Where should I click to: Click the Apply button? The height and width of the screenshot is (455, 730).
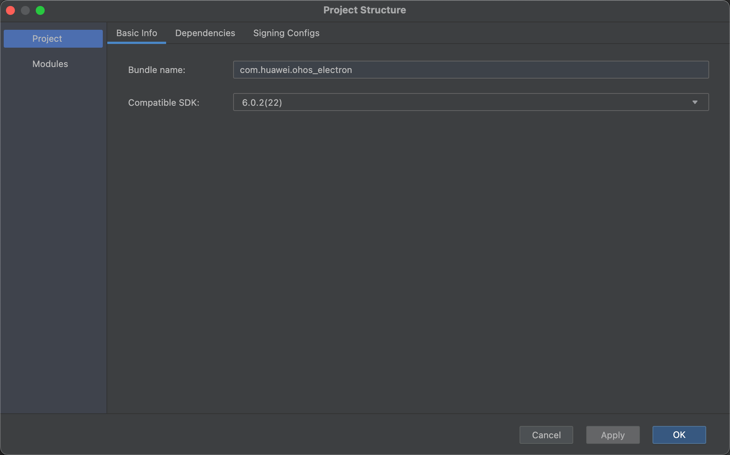pos(613,435)
